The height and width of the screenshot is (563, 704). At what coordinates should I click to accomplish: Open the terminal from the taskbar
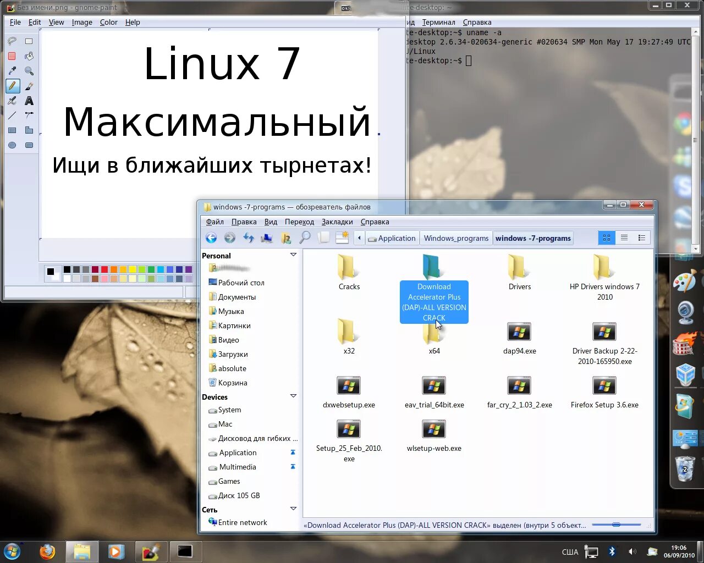click(185, 551)
